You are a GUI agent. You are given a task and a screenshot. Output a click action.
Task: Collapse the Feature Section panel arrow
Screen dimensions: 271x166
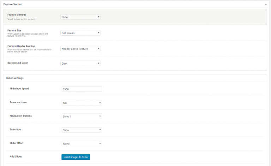265,5
